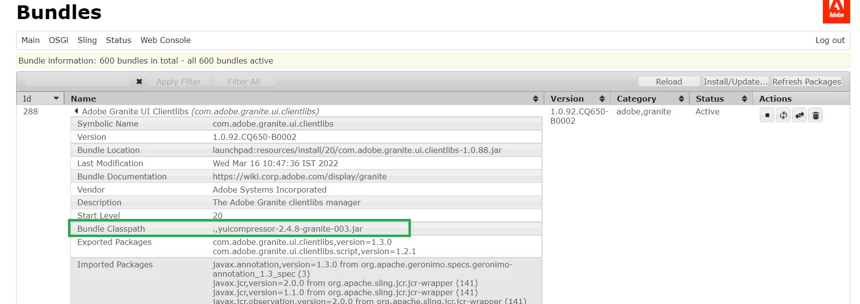Select vendor Adobe Systems Incorporated
860x304 pixels.
pyautogui.click(x=270, y=190)
